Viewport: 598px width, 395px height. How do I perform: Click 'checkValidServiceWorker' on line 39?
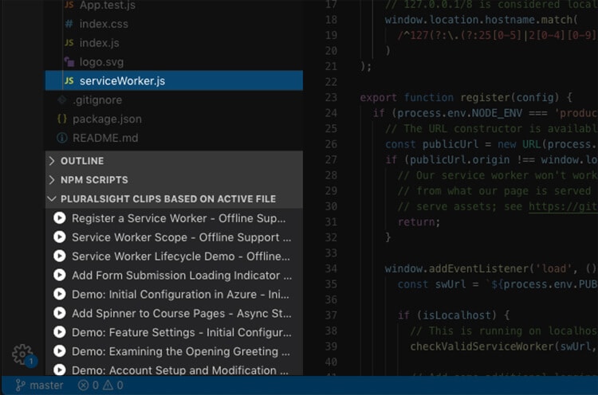point(482,346)
